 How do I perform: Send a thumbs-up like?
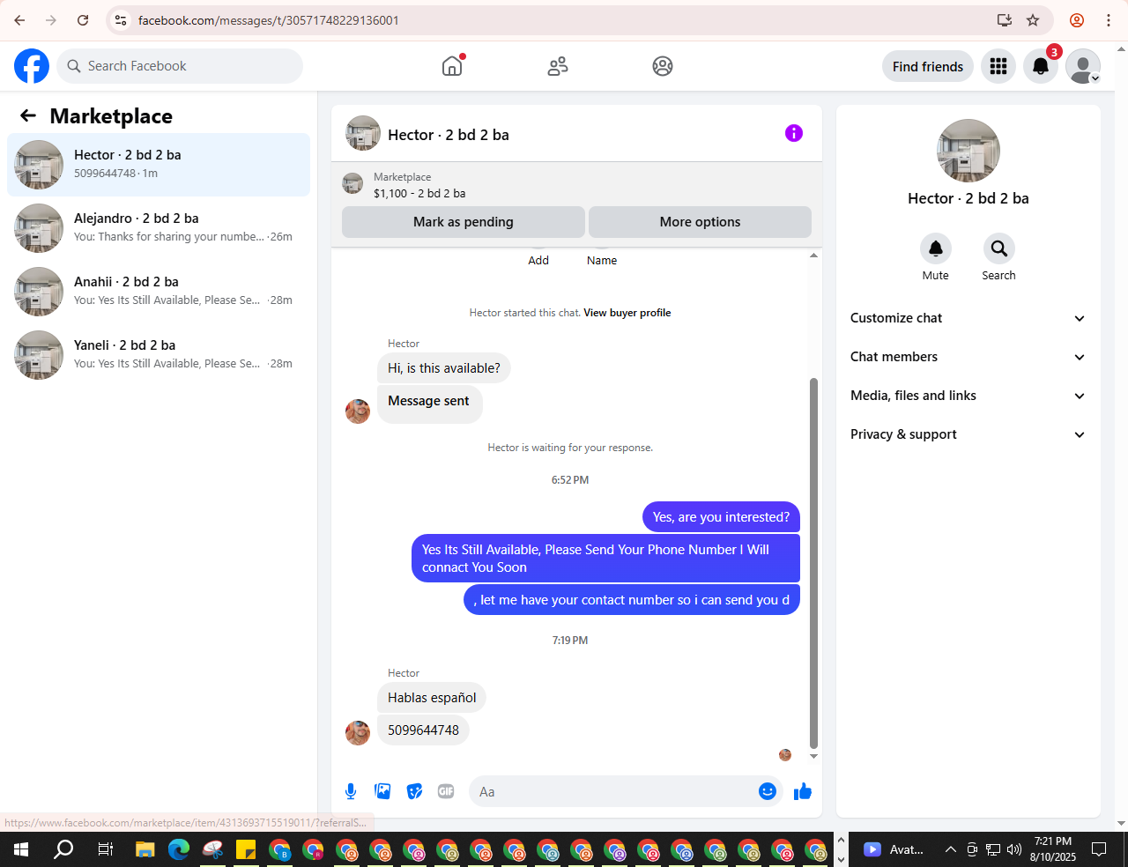[802, 791]
